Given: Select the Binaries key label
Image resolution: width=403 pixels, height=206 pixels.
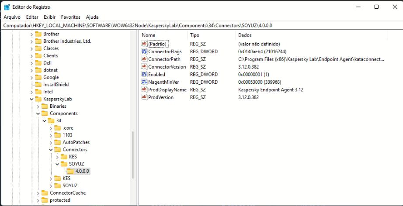Looking at the screenshot, I should [58, 106].
